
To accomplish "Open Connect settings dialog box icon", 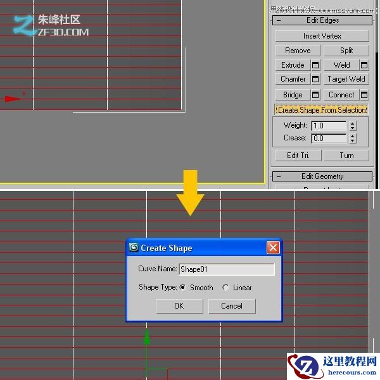I will (x=364, y=95).
